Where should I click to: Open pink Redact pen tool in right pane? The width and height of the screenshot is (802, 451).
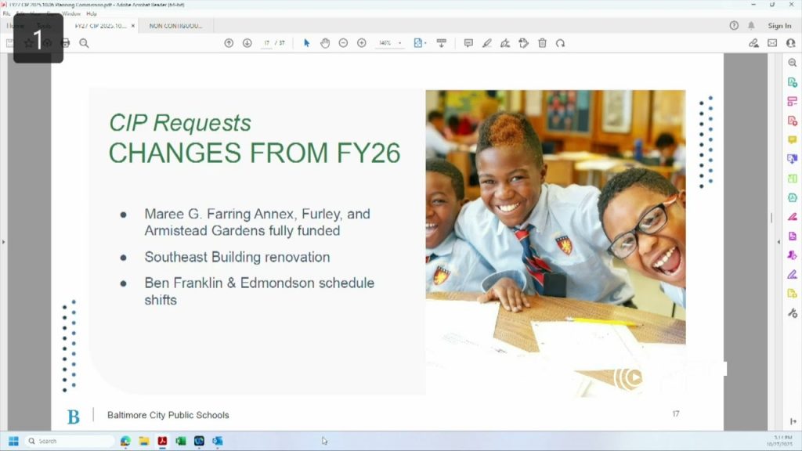[793, 217]
